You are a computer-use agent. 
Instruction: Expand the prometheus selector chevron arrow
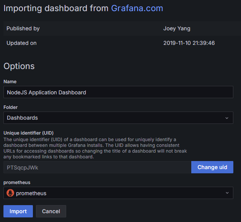[226, 193]
